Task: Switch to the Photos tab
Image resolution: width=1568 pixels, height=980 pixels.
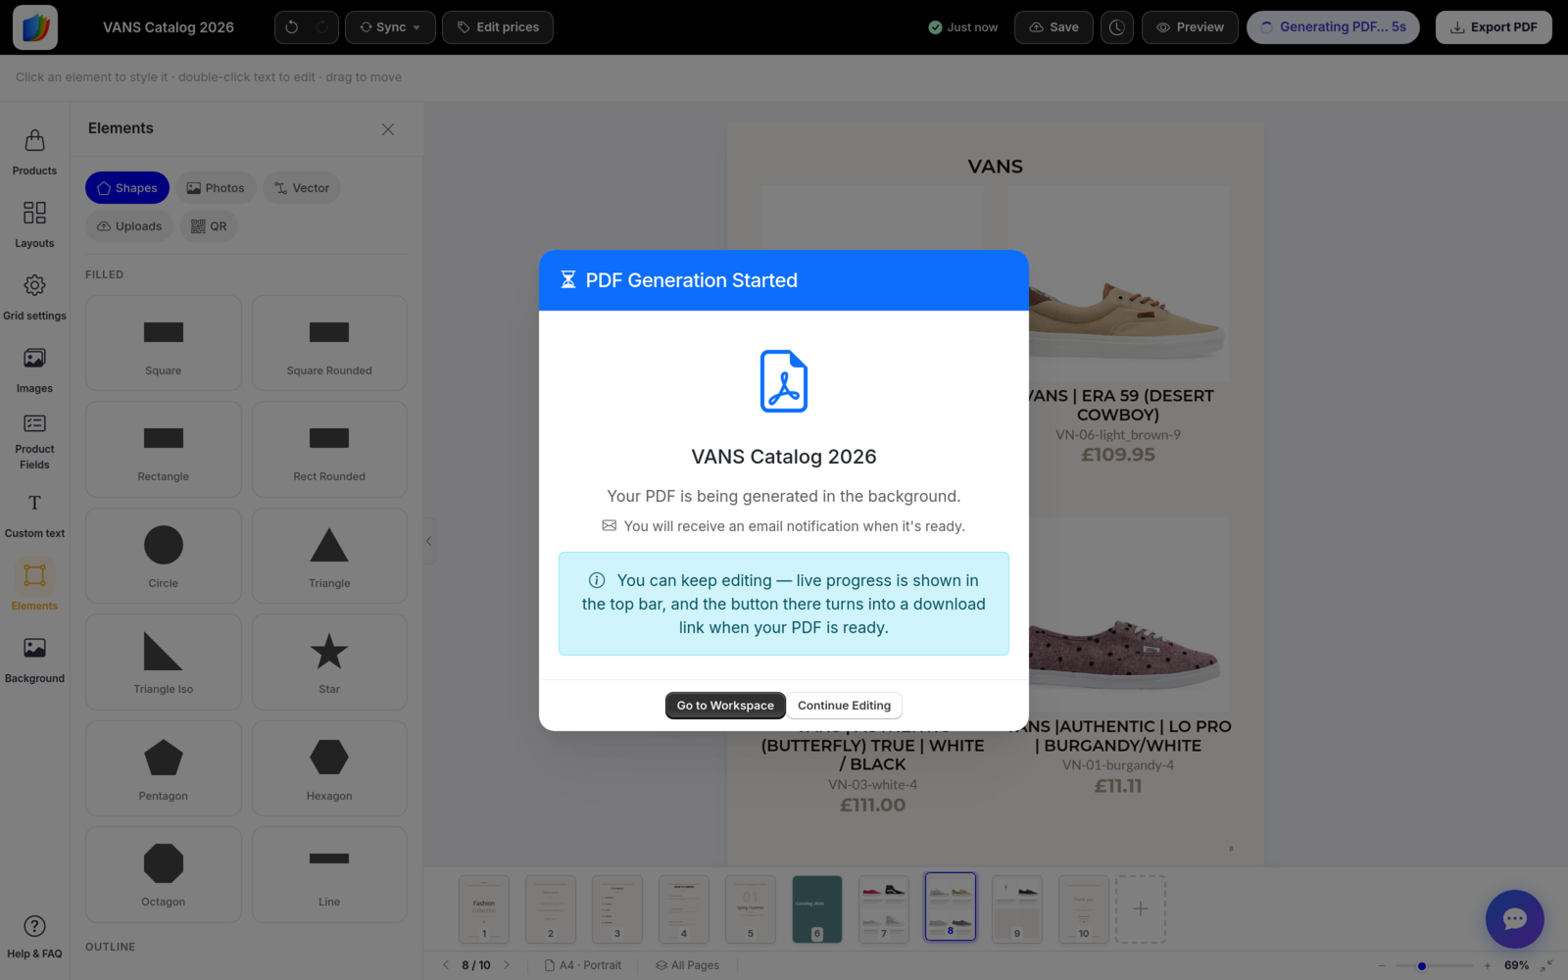Action: 216,188
